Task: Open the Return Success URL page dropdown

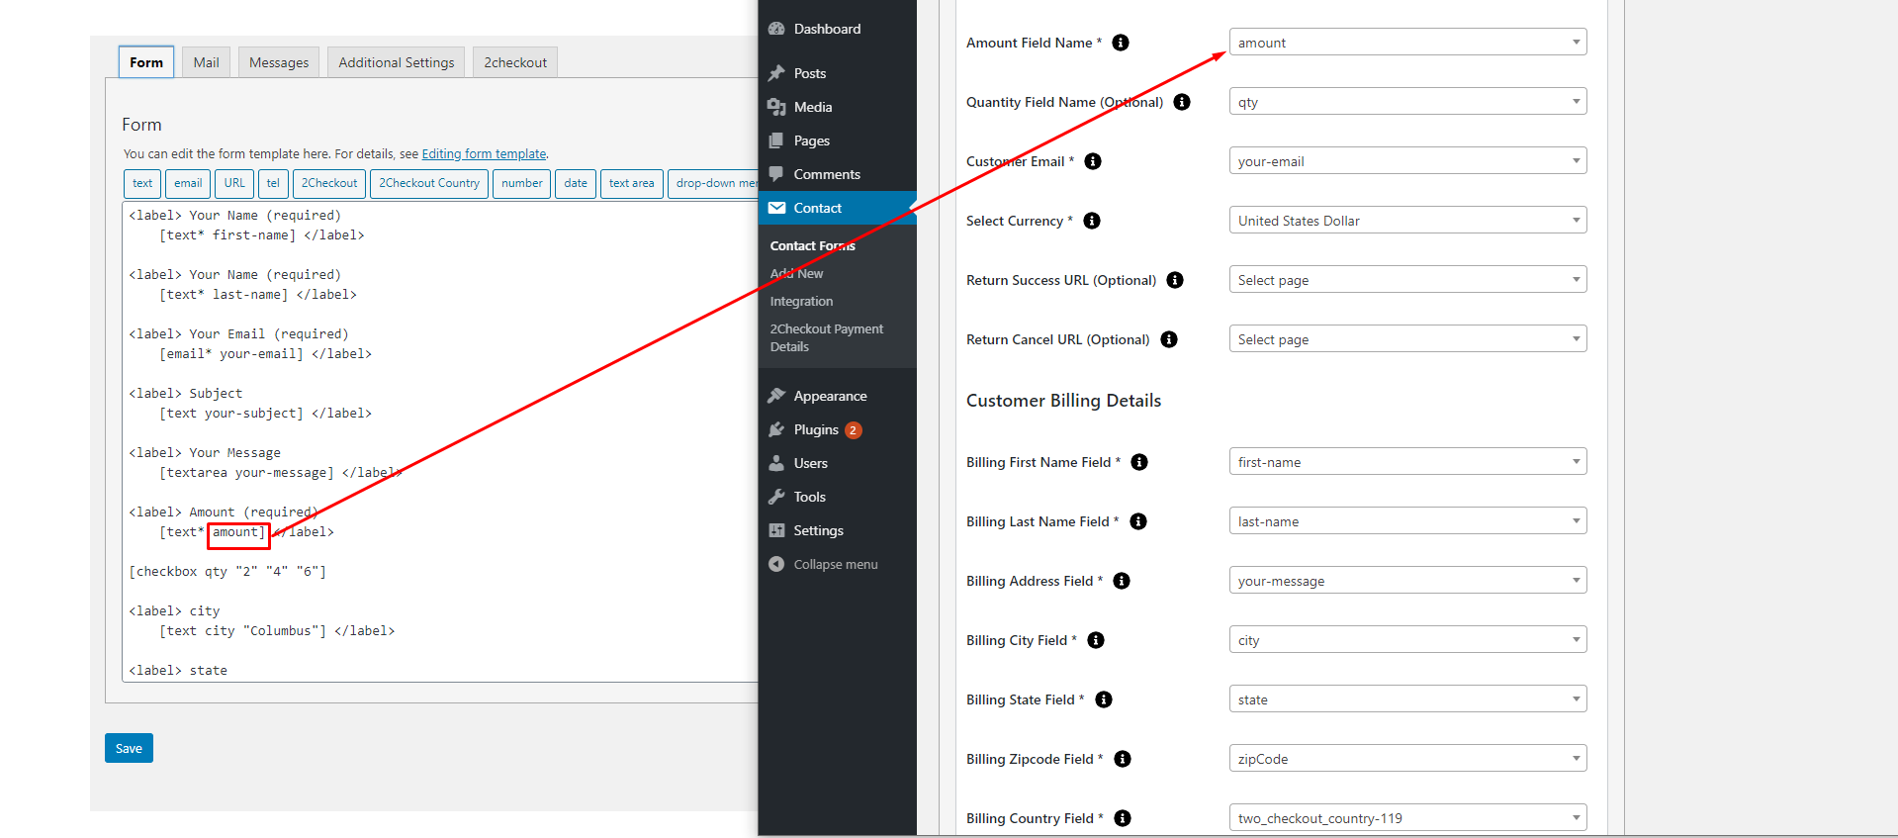Action: tap(1407, 280)
